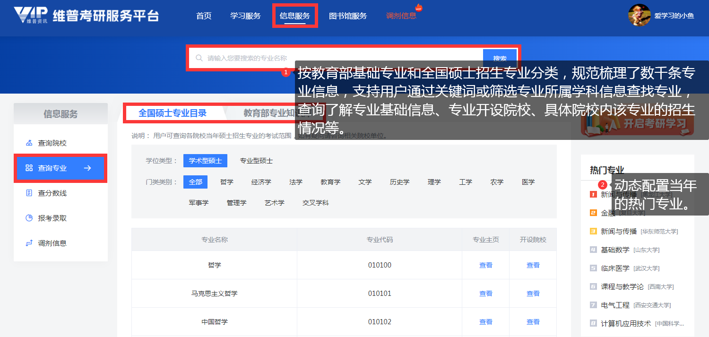
Task: Open the user avatar profile picture
Action: coord(639,16)
